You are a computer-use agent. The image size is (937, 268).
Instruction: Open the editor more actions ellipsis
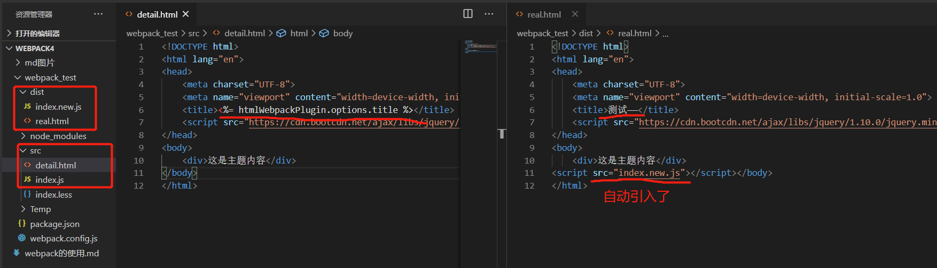click(489, 14)
